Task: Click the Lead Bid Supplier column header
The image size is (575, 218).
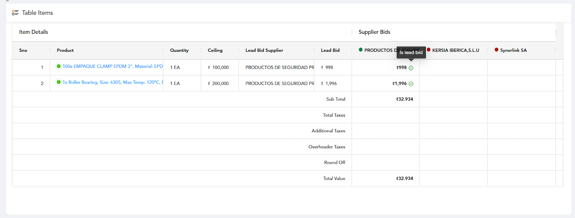Action: [x=264, y=50]
